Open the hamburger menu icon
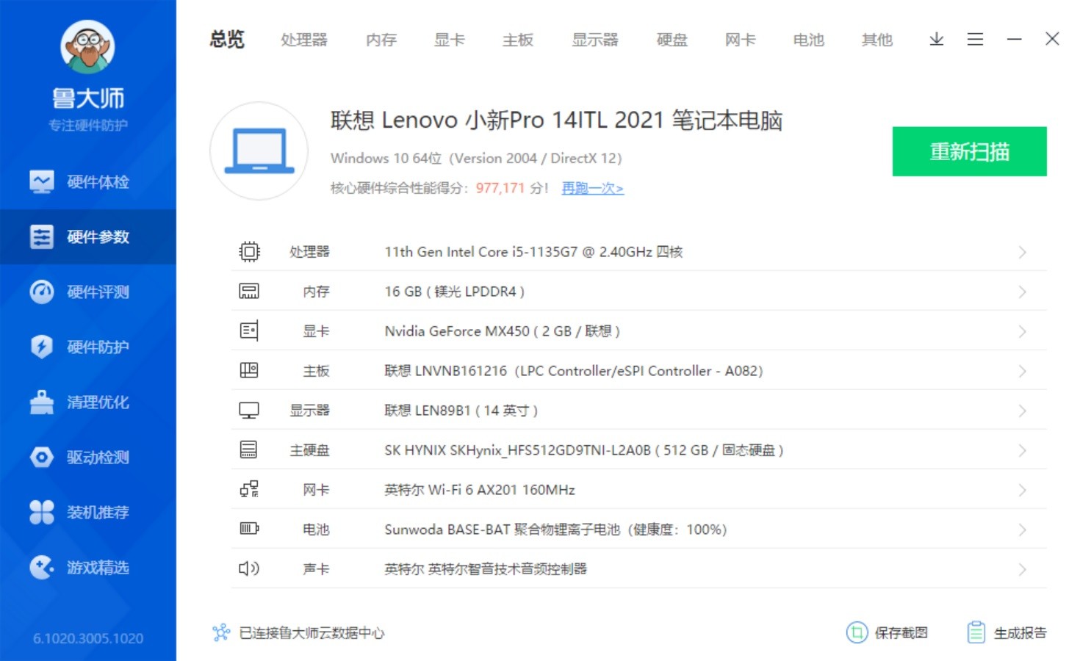 pyautogui.click(x=976, y=39)
